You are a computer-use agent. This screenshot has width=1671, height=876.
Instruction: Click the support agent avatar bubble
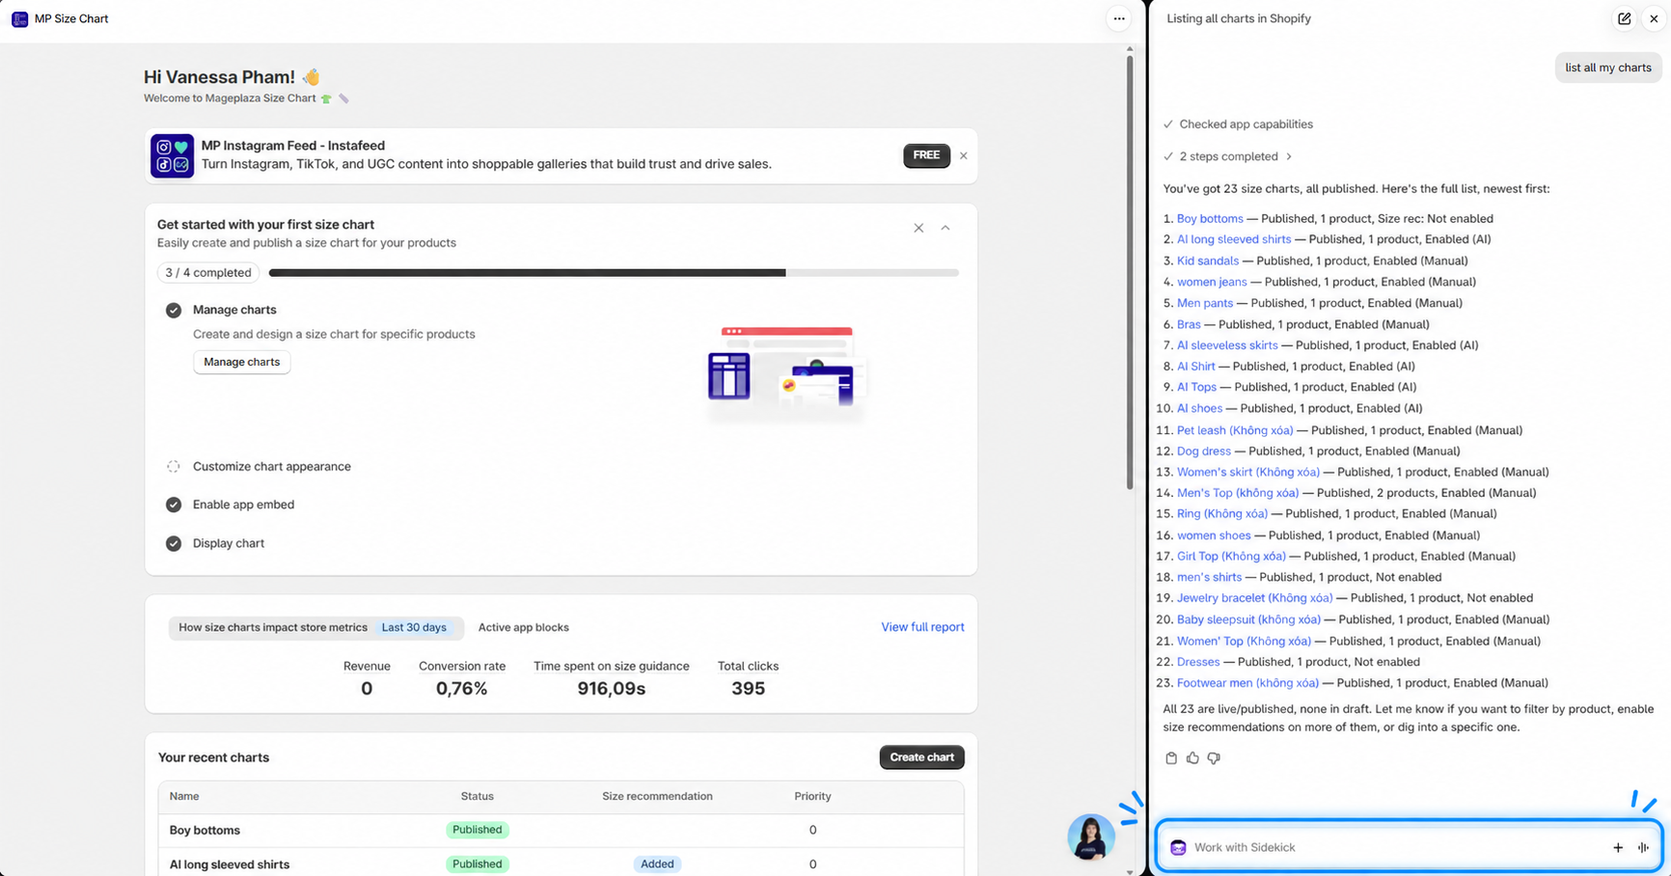click(x=1091, y=836)
